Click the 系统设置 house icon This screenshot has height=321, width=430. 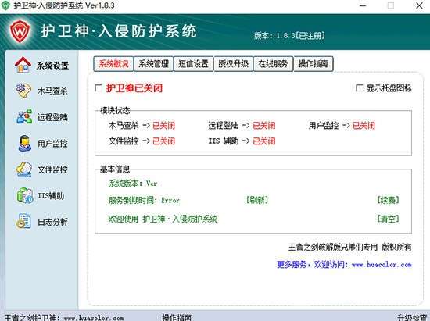pyautogui.click(x=23, y=65)
